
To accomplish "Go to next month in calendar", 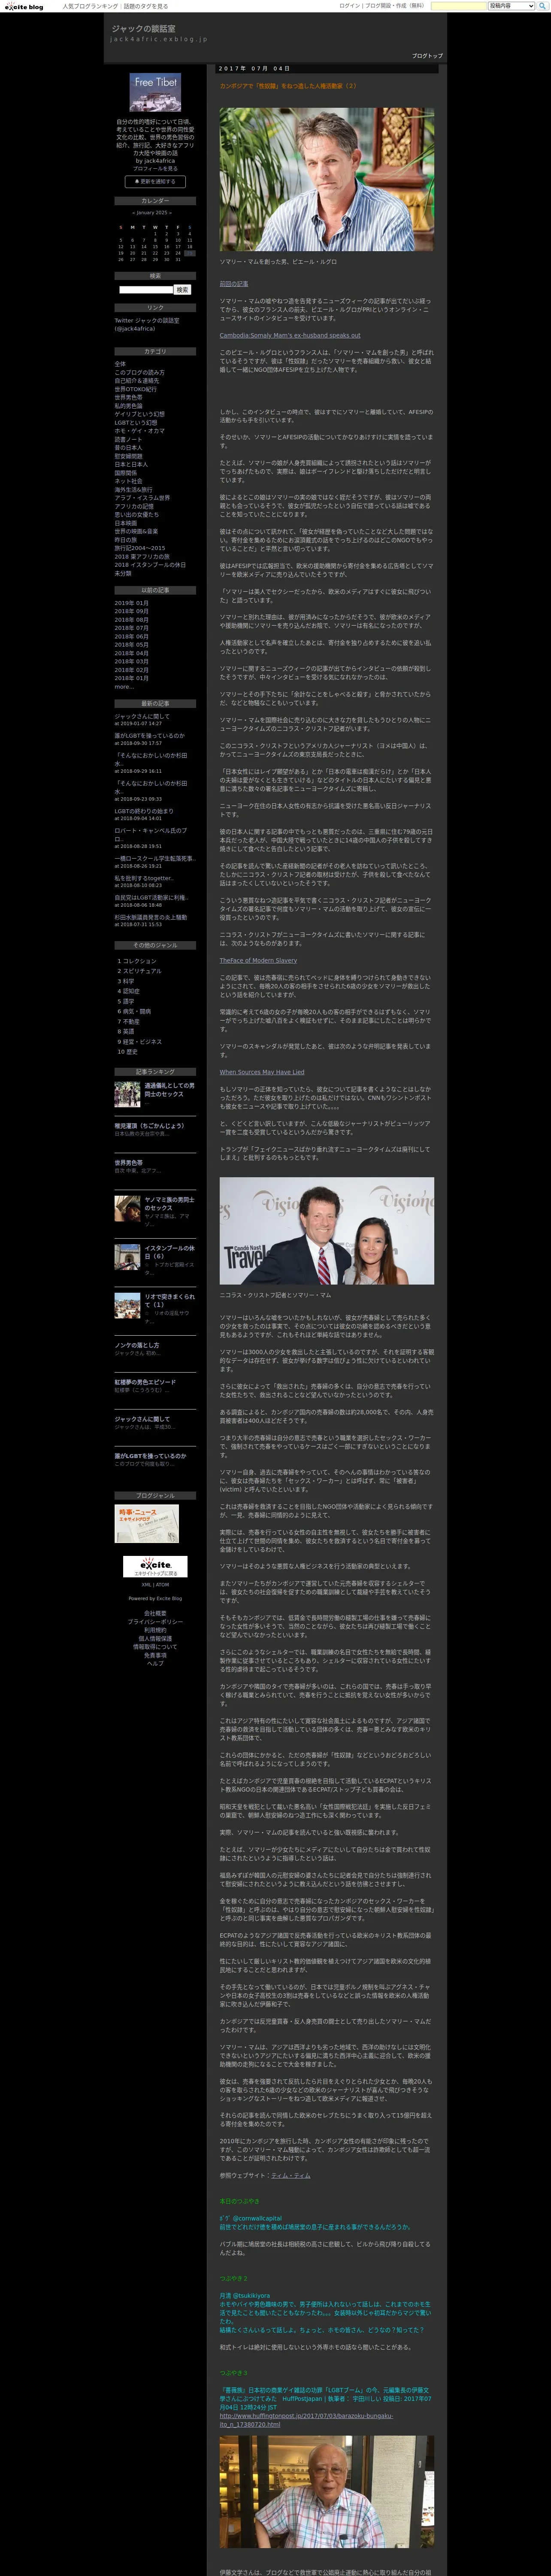I will [170, 213].
